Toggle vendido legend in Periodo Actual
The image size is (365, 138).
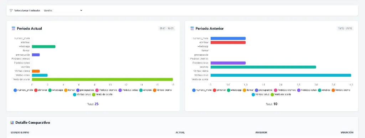pyautogui.click(x=146, y=90)
